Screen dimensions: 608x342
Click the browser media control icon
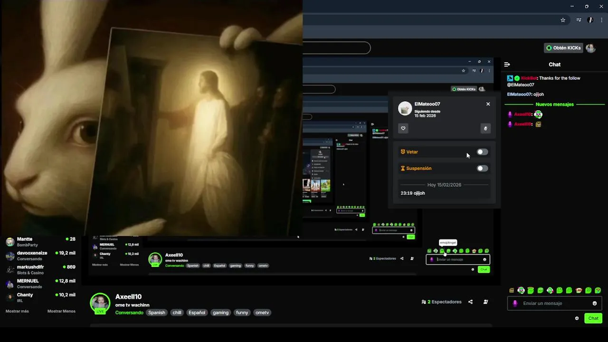click(579, 20)
